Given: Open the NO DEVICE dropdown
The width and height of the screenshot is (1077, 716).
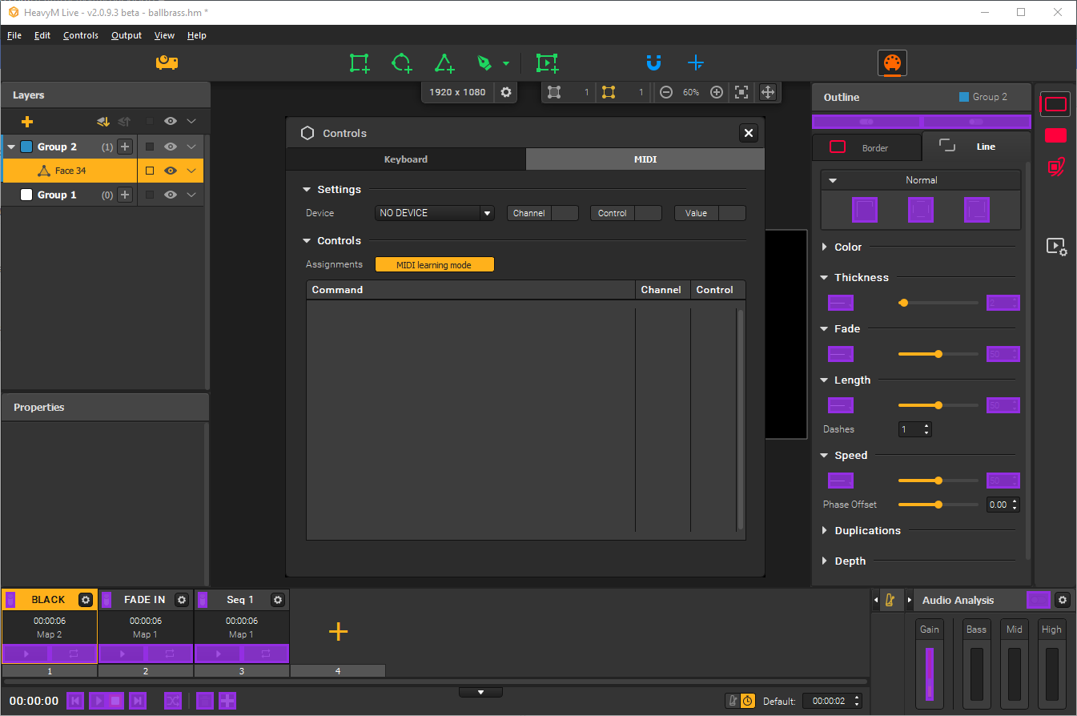Looking at the screenshot, I should tap(434, 212).
